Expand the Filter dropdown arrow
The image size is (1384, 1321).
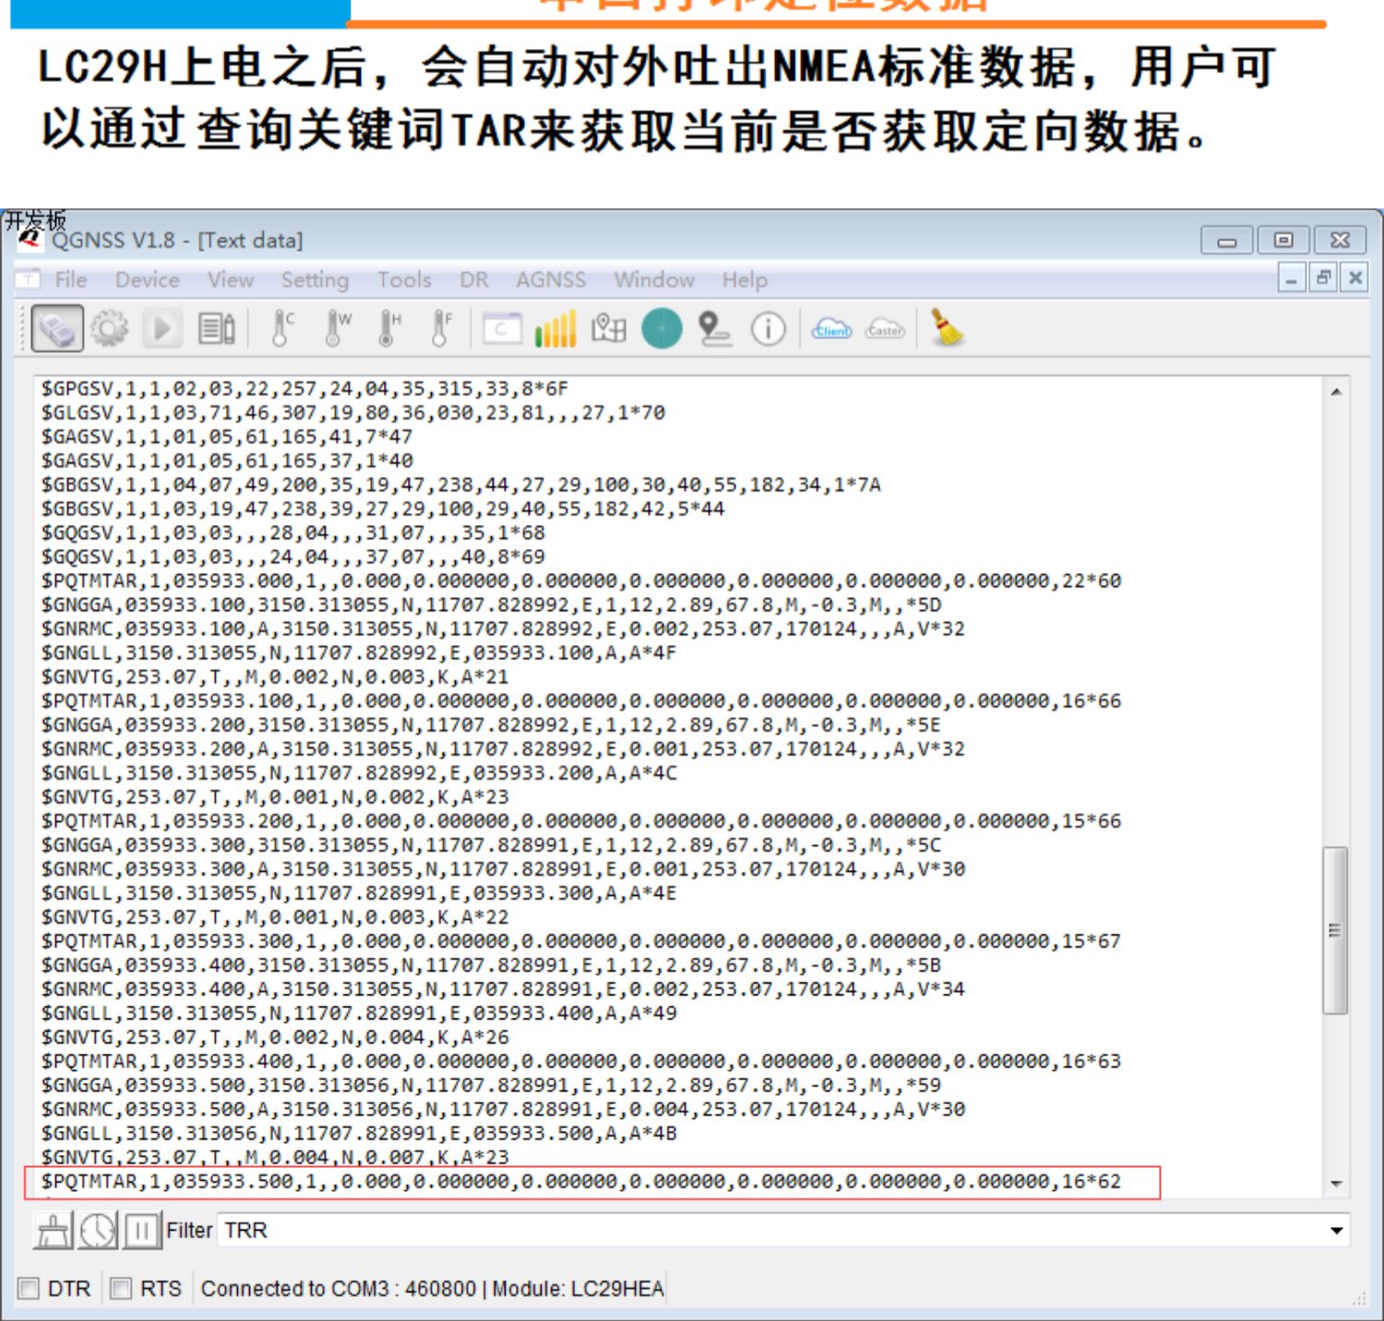tap(1336, 1231)
